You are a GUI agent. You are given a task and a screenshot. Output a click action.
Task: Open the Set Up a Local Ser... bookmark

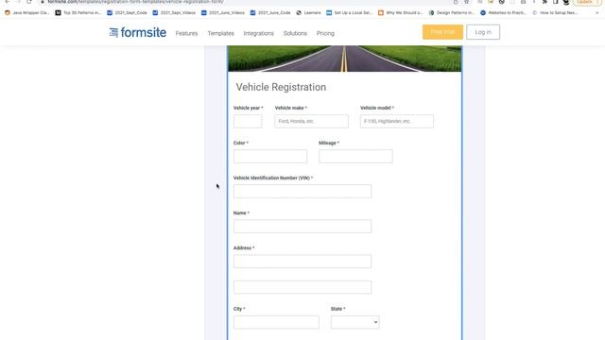(350, 12)
